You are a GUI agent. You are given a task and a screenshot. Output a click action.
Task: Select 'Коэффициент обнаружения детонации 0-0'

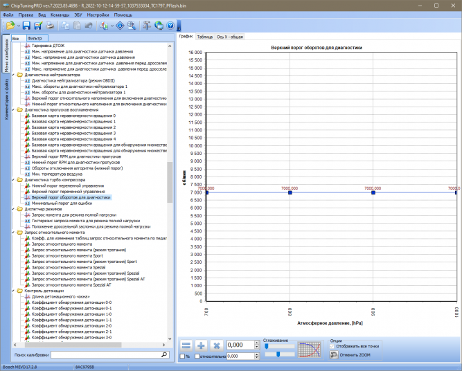tap(71, 302)
